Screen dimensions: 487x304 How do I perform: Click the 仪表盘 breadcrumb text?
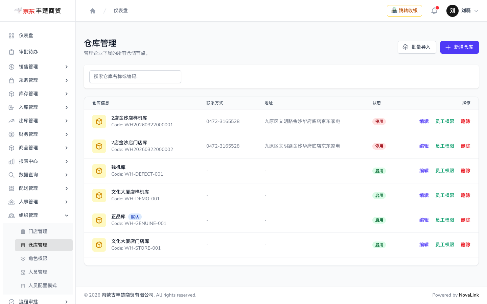point(121,11)
